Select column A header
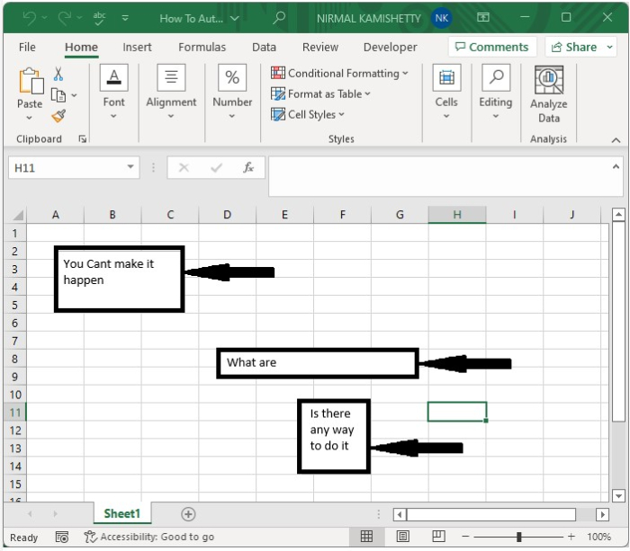The image size is (630, 551). (56, 215)
